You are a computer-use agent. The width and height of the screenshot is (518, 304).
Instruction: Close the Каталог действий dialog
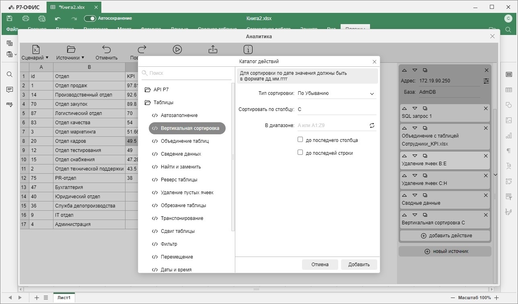374,62
